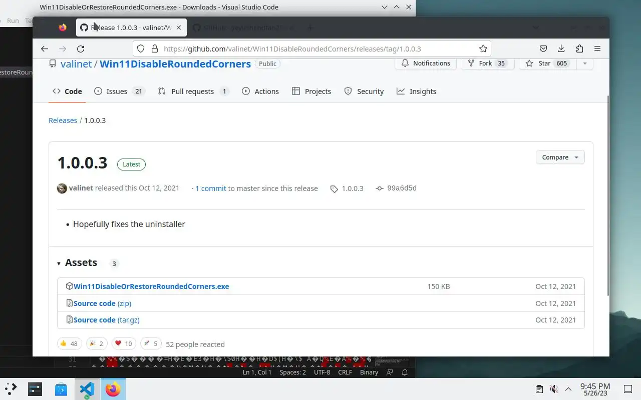Image resolution: width=641 pixels, height=400 pixels.
Task: Open the KDE application launcher
Action: coord(11,388)
